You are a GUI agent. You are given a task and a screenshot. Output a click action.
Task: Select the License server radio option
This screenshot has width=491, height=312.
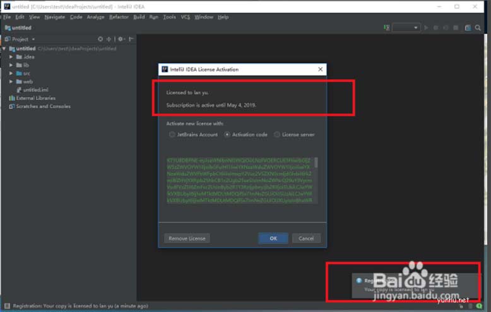277,134
